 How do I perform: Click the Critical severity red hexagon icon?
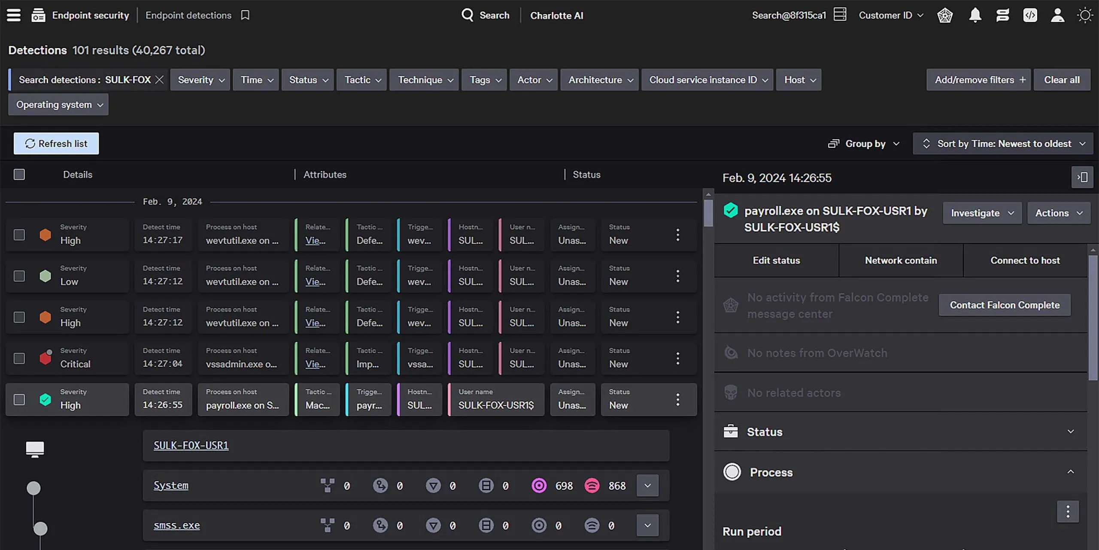[x=45, y=358]
